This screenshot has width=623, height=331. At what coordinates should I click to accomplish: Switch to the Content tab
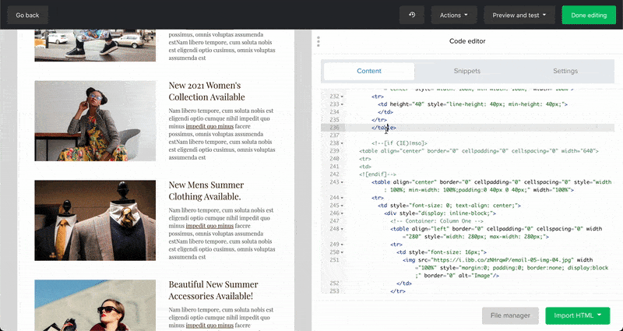369,71
